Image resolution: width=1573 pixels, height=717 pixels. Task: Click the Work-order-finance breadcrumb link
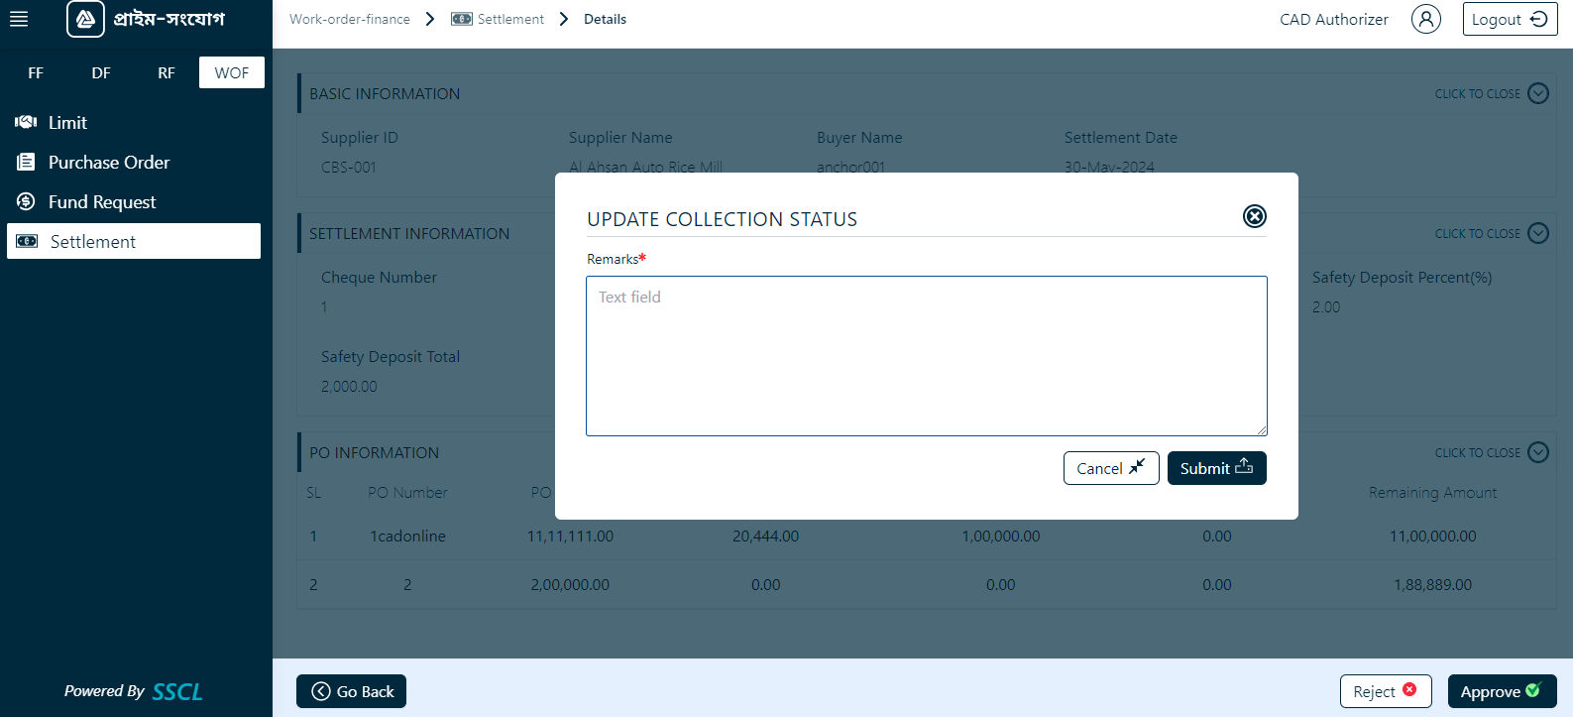[350, 19]
